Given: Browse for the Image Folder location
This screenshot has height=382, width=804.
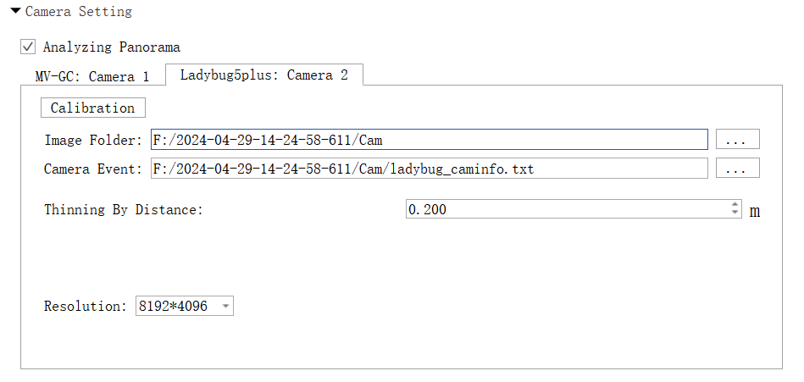Looking at the screenshot, I should tap(737, 139).
